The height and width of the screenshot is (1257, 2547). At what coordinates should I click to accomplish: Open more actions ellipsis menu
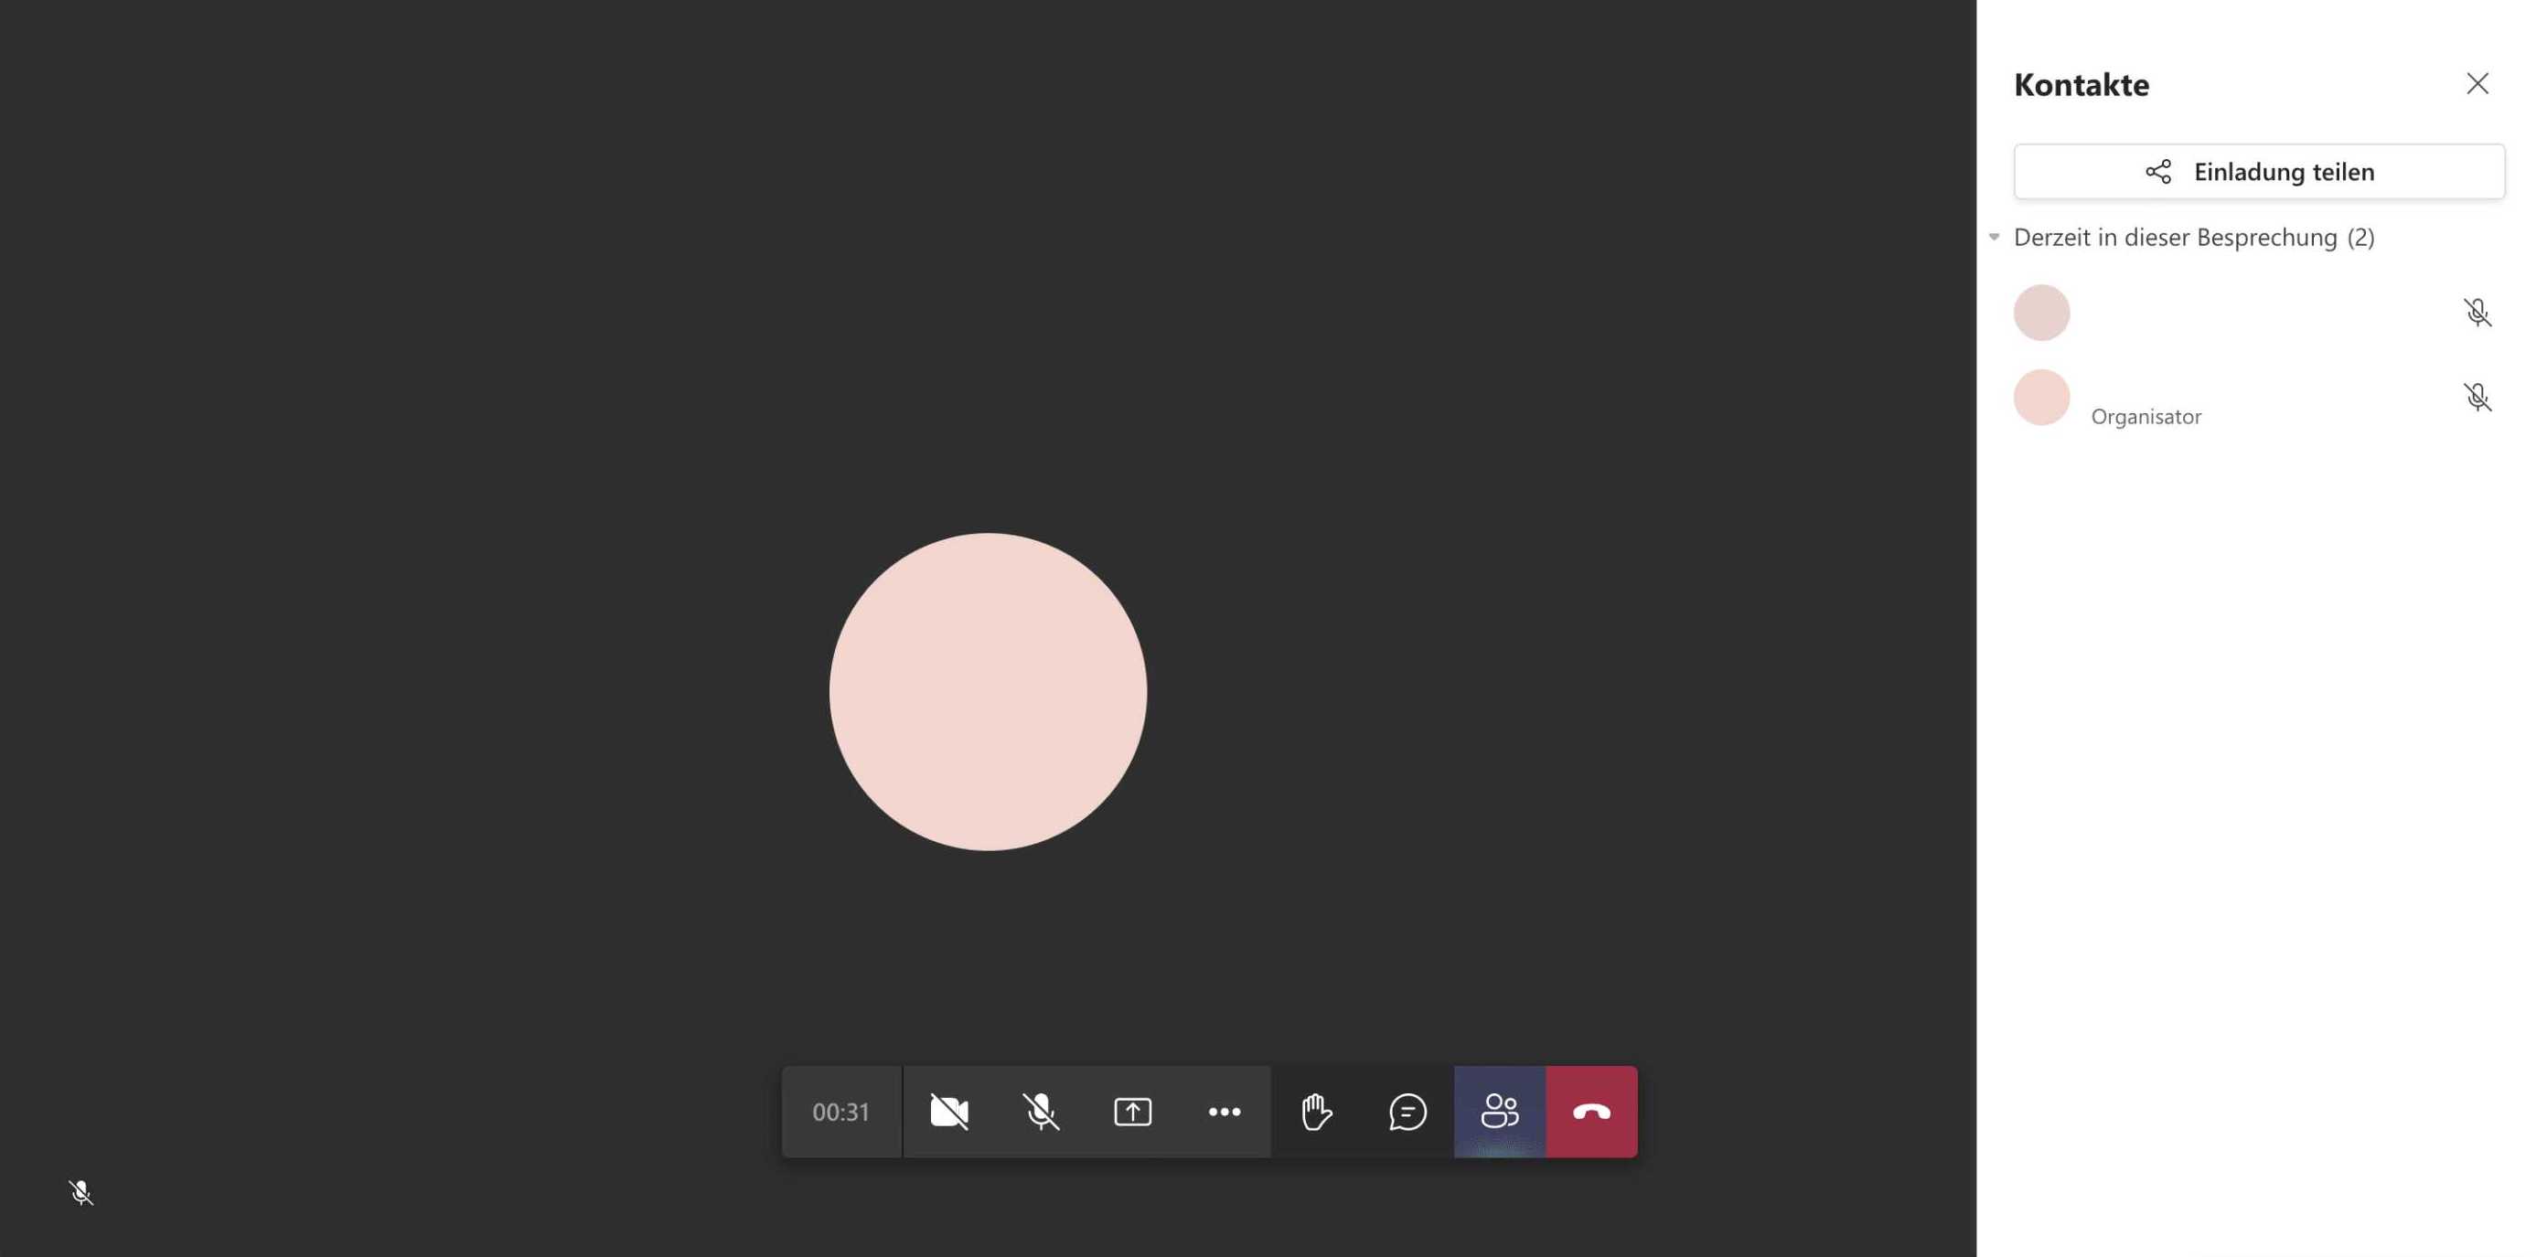(1225, 1112)
